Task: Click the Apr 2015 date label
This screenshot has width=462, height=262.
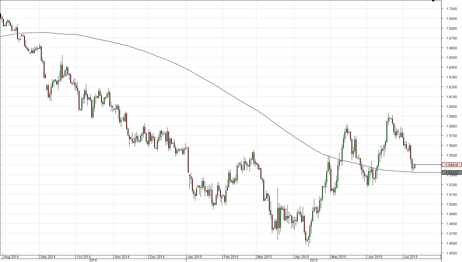Action: [302, 257]
